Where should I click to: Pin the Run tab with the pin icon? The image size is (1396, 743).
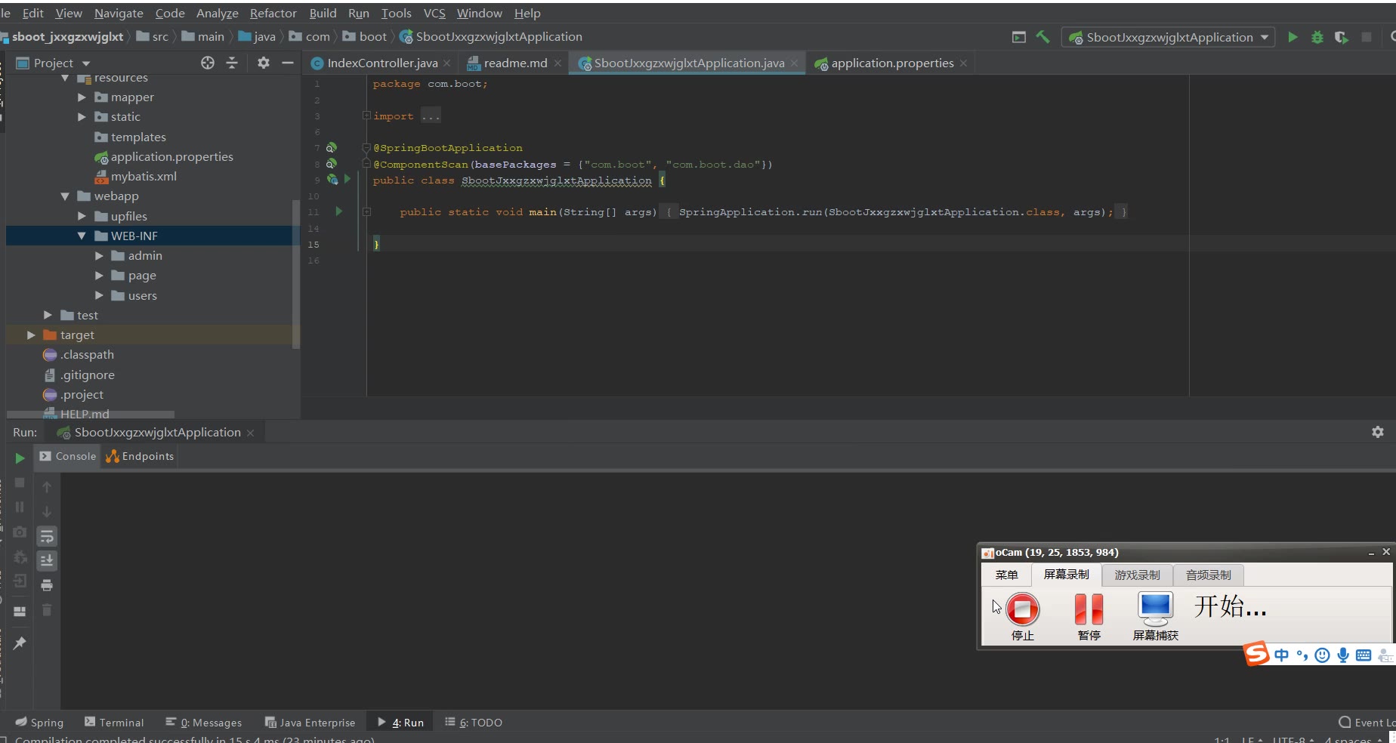pos(20,643)
